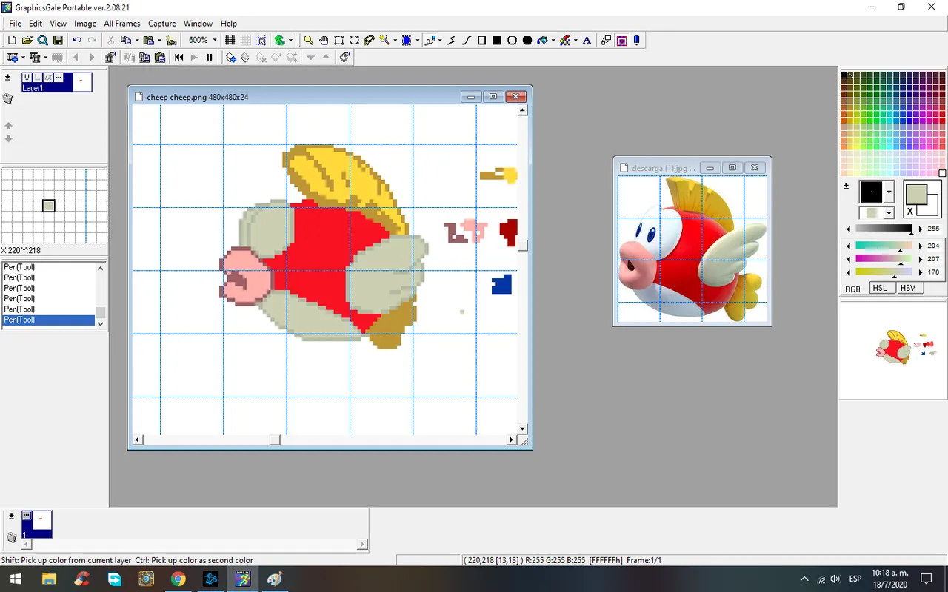Select Layer1 in the layer panel
Screen dimensions: 948x592
pyautogui.click(x=57, y=81)
